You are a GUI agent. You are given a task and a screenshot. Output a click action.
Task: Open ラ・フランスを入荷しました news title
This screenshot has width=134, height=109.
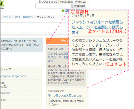point(66,96)
